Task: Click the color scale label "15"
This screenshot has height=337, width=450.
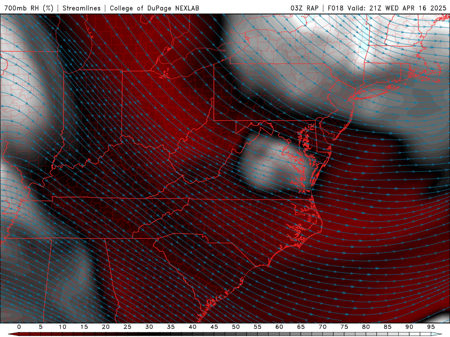Action: point(84,327)
